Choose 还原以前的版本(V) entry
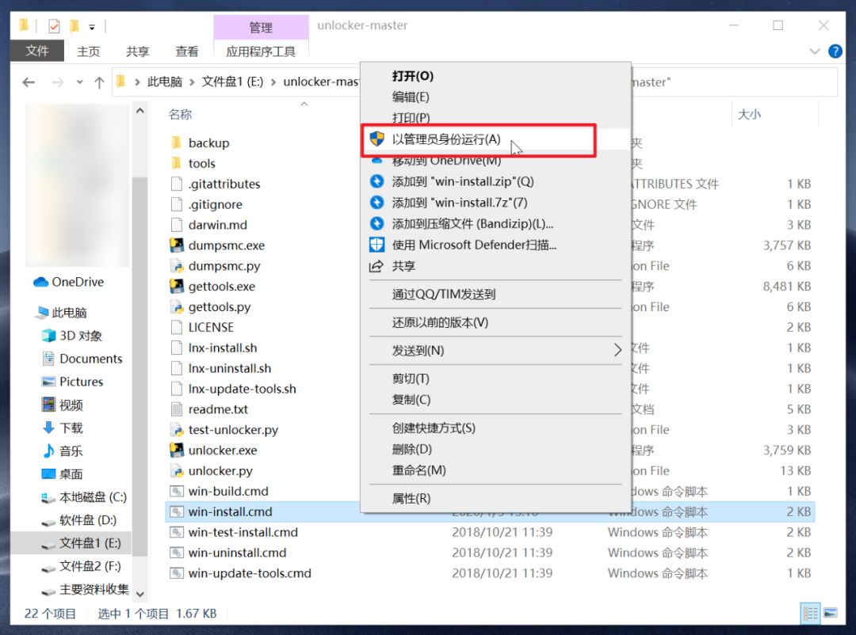 (440, 322)
